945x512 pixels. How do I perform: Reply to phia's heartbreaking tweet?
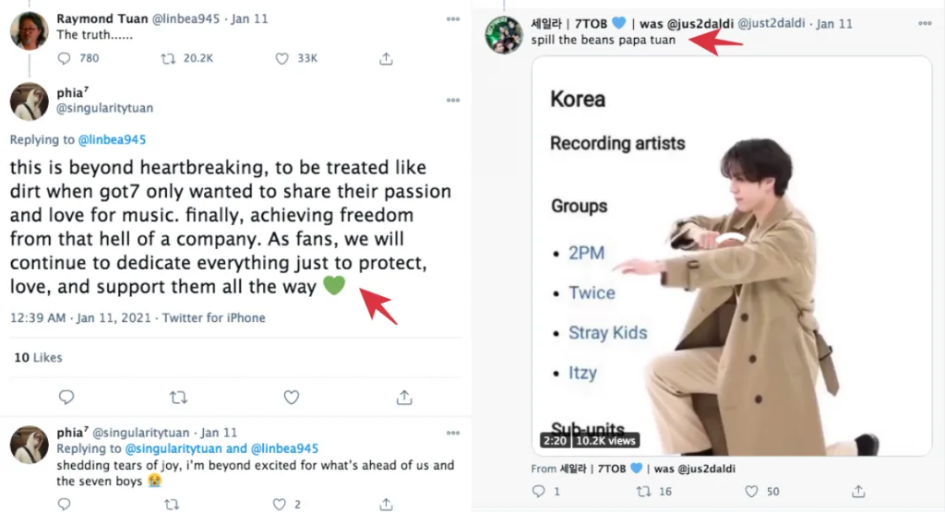click(66, 398)
